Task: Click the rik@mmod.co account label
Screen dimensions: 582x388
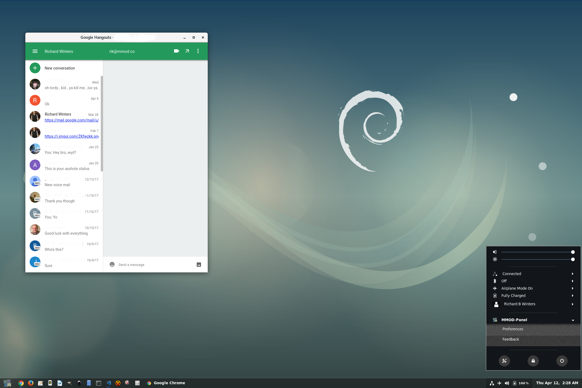Action: (122, 51)
